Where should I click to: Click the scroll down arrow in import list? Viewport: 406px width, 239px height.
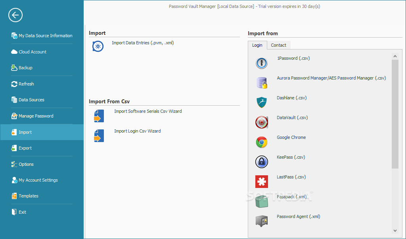click(395, 230)
